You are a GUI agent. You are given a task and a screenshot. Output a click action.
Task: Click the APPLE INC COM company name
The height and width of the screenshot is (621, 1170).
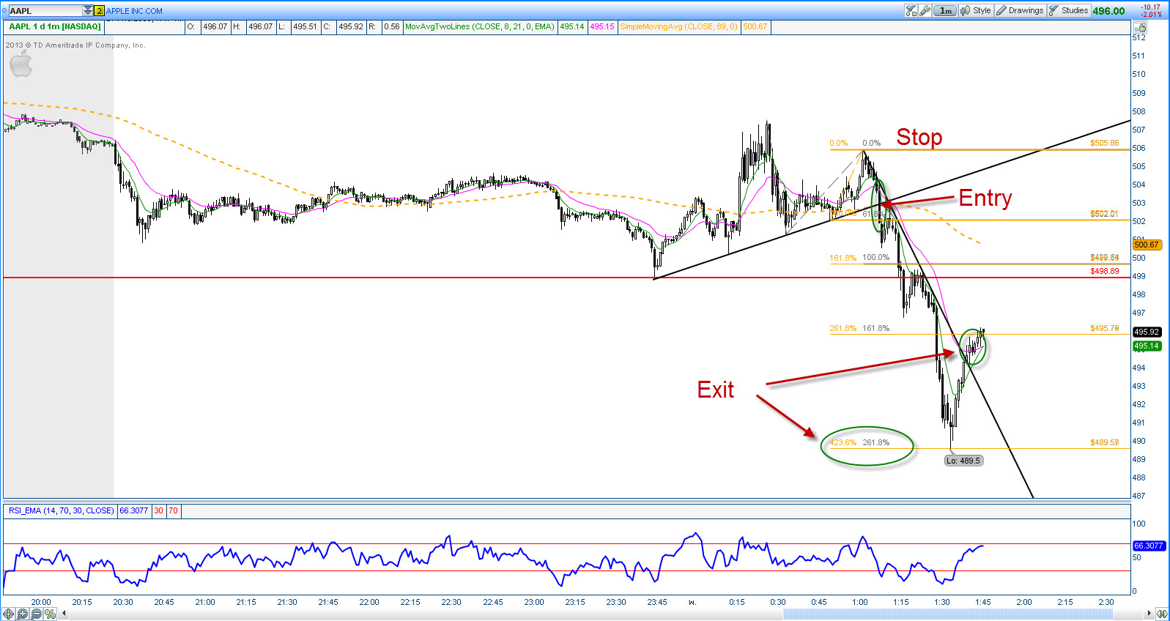[x=135, y=11]
